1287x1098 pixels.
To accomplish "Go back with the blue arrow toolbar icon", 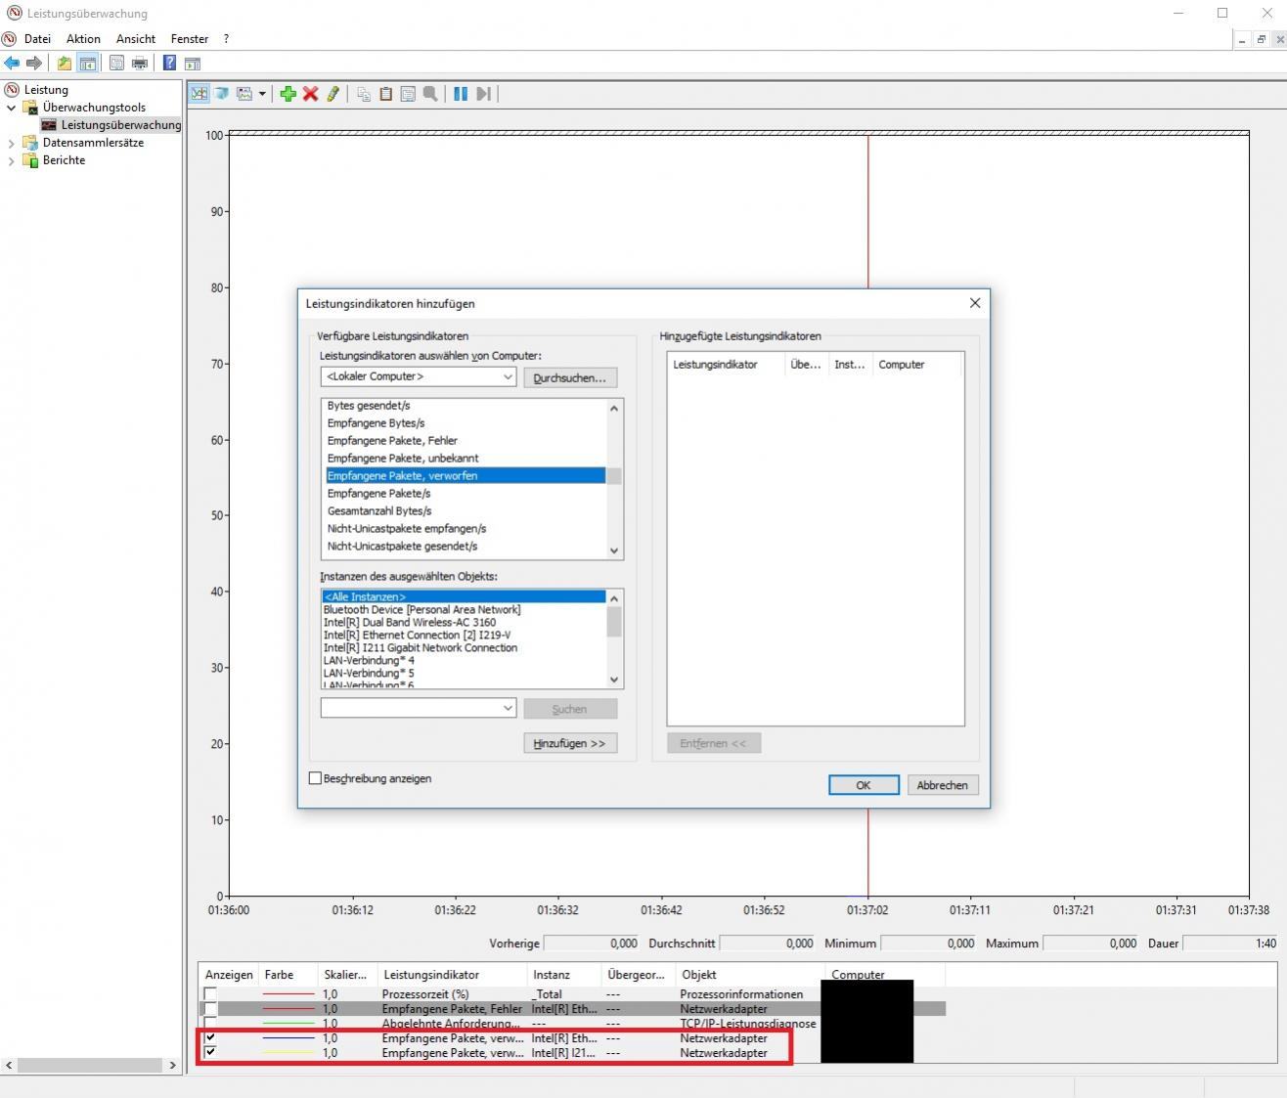I will click(12, 64).
